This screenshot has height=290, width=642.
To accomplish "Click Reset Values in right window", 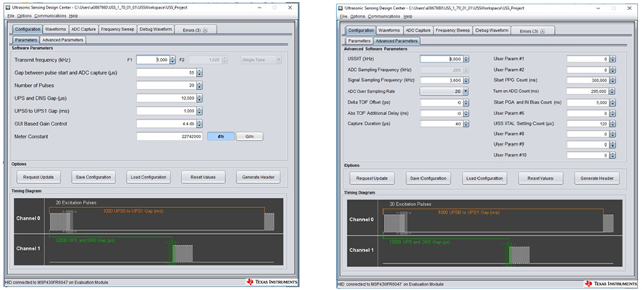I will (540, 178).
